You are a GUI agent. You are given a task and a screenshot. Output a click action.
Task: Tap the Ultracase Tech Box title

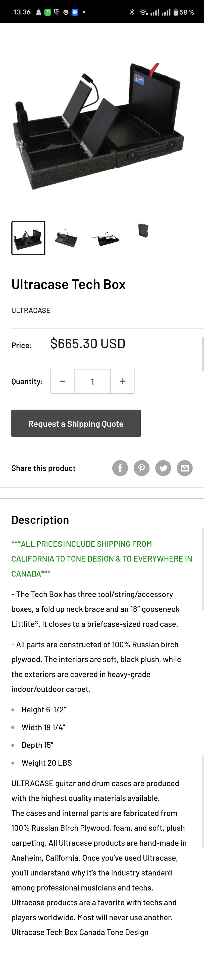tap(69, 284)
